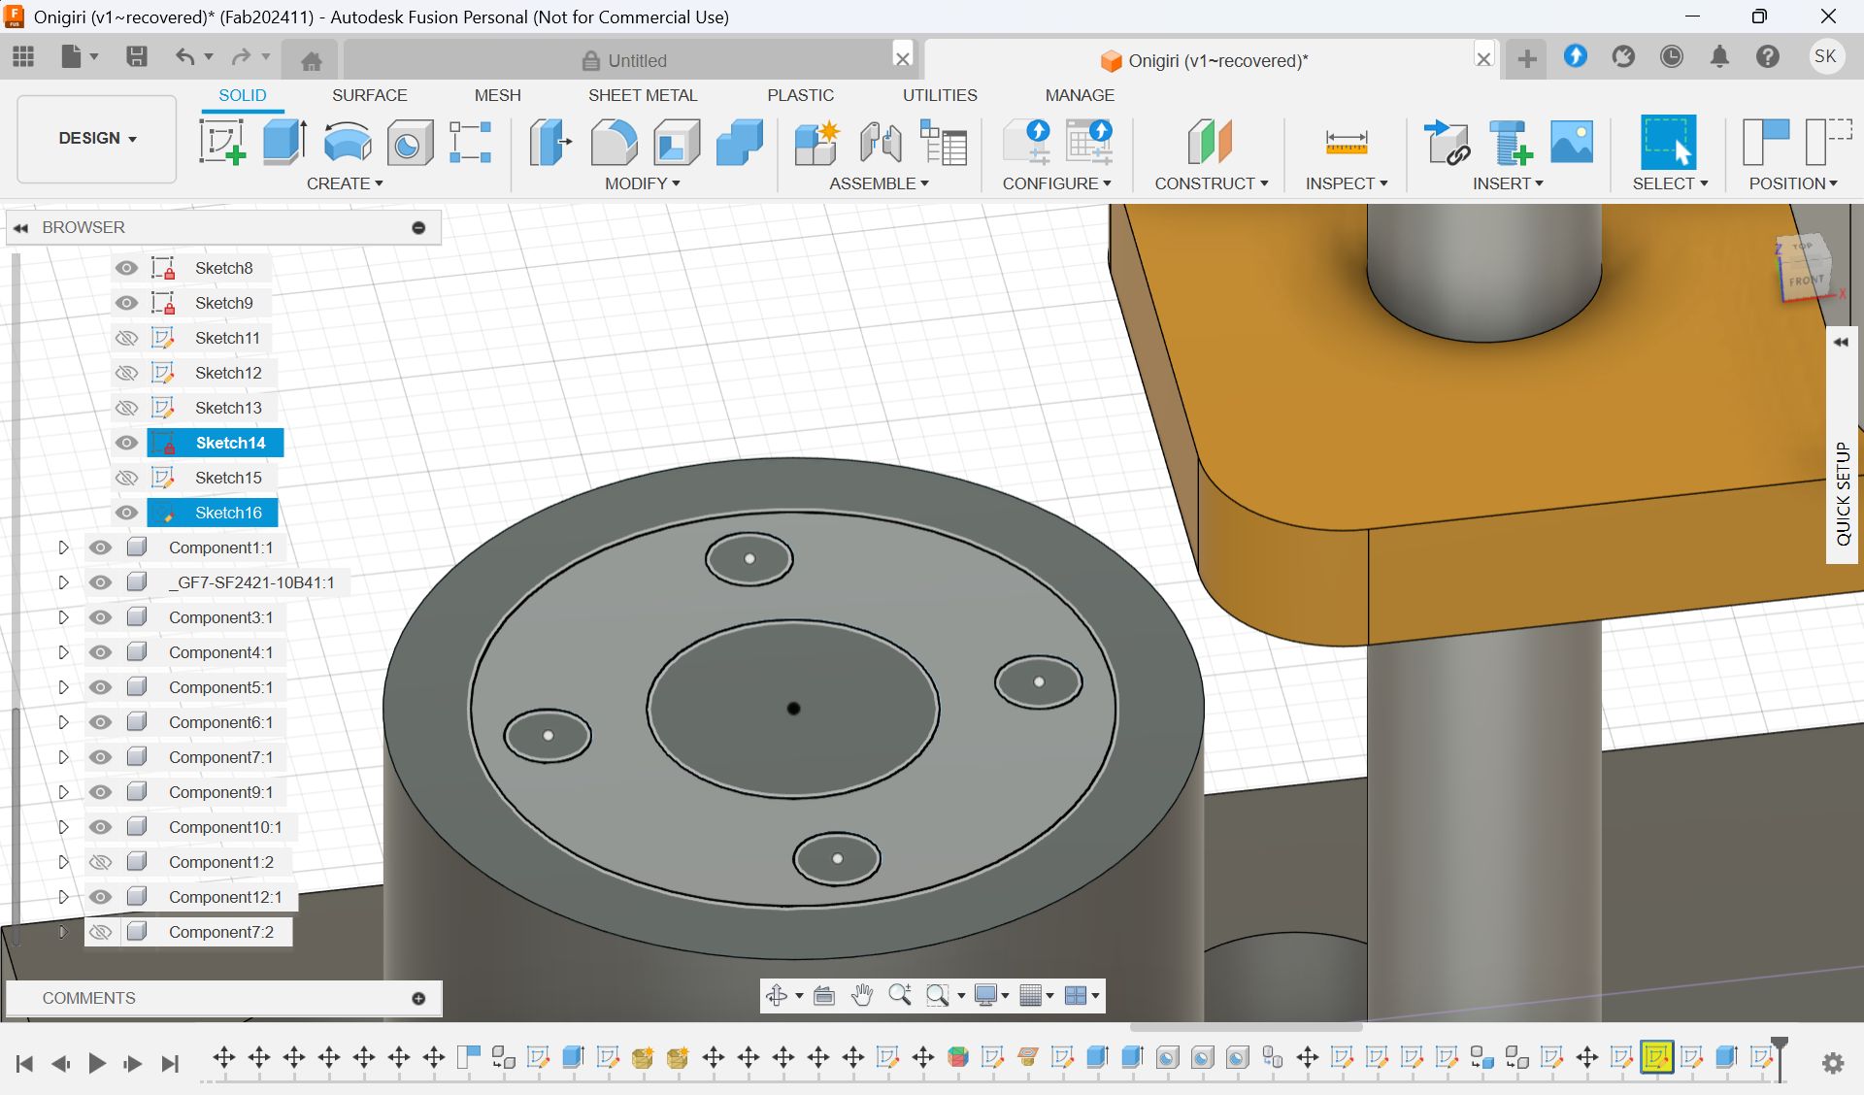Click the SK user account button
Image resolution: width=1864 pixels, height=1095 pixels.
1825,56
